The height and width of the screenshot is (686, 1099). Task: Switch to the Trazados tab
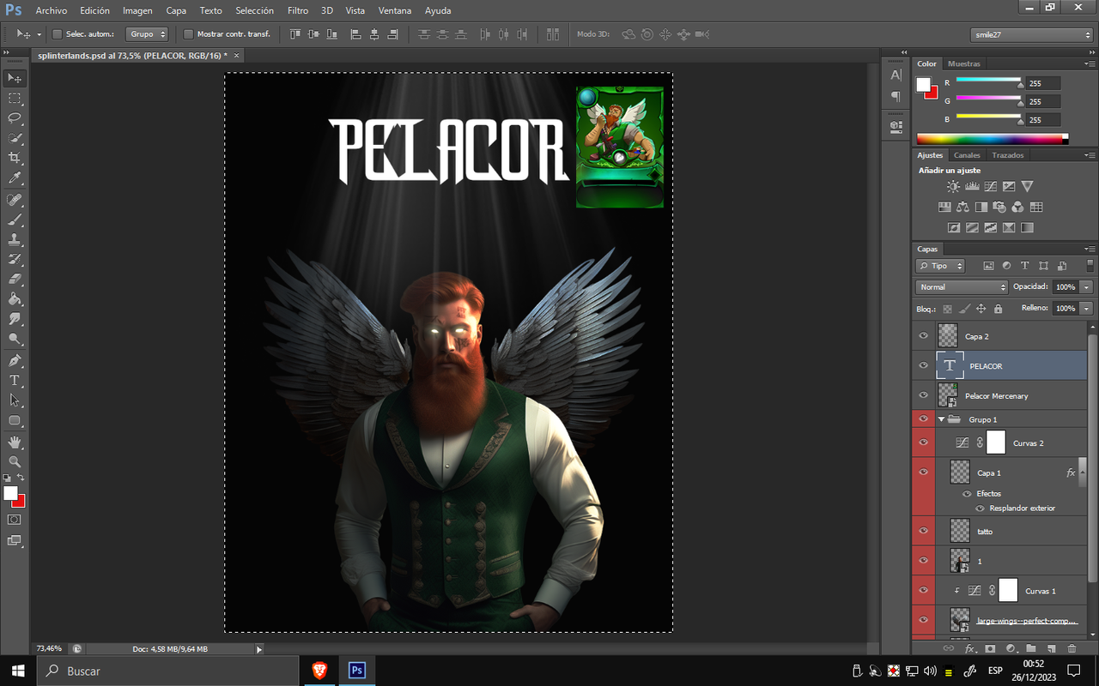1007,155
